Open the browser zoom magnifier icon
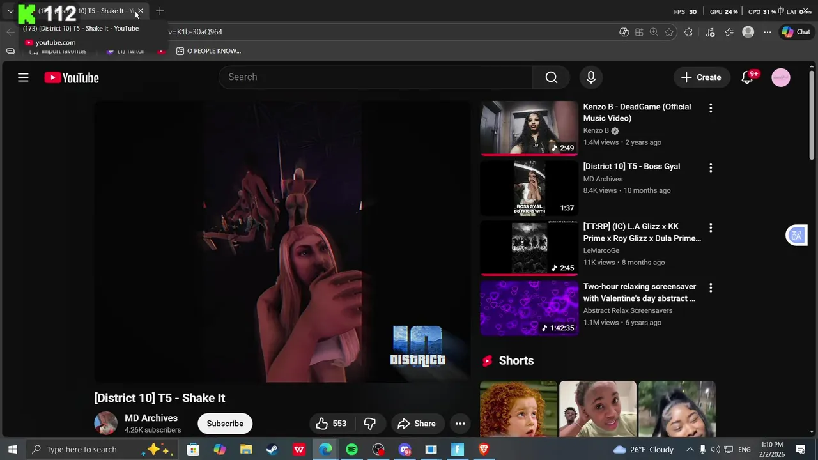The width and height of the screenshot is (818, 460). point(654,32)
